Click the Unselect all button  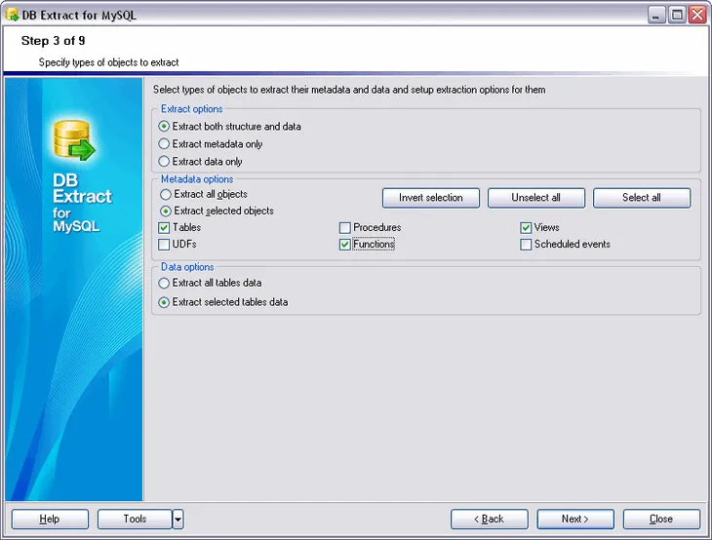(536, 198)
